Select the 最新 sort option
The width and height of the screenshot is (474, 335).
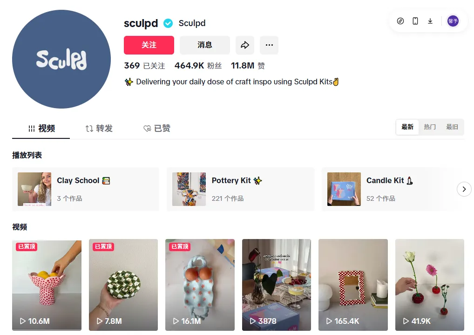[407, 127]
